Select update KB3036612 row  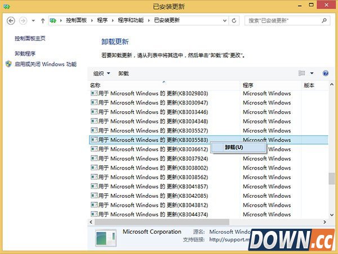click(208, 149)
